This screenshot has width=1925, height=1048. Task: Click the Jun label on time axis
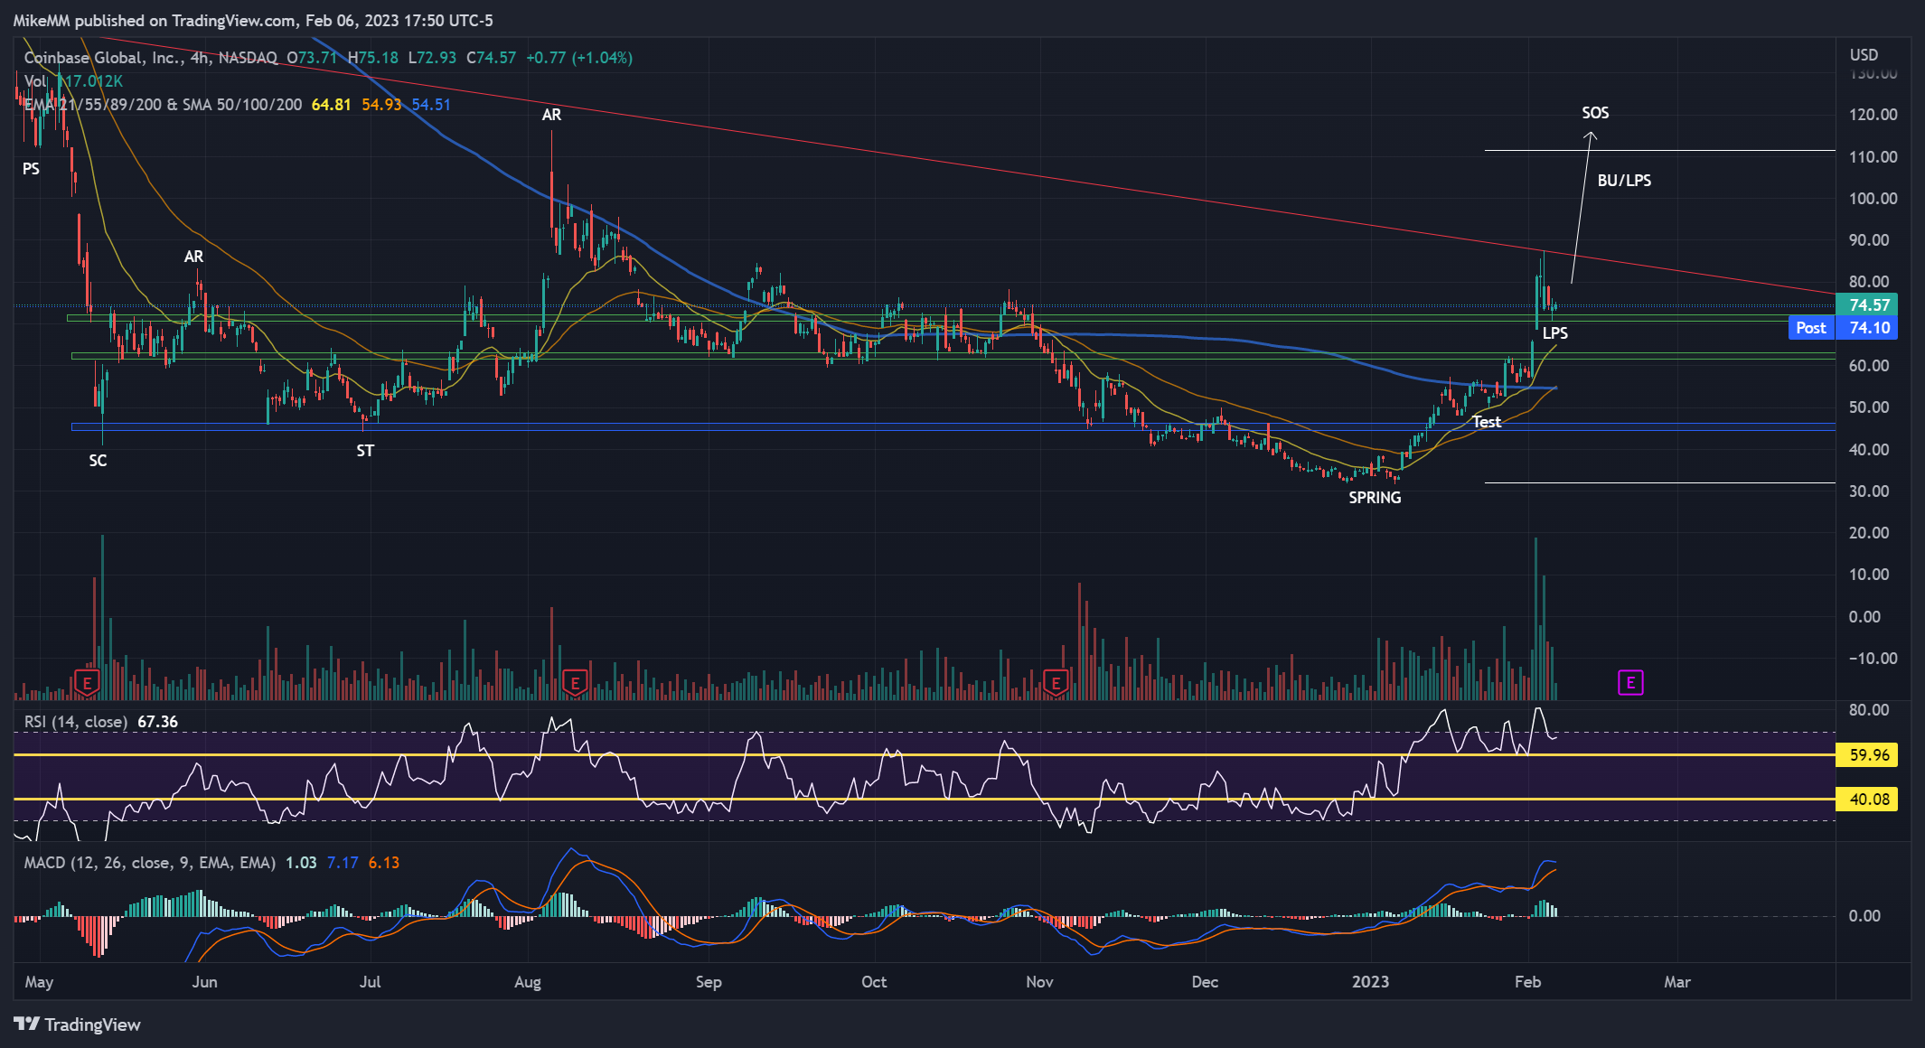point(204,982)
